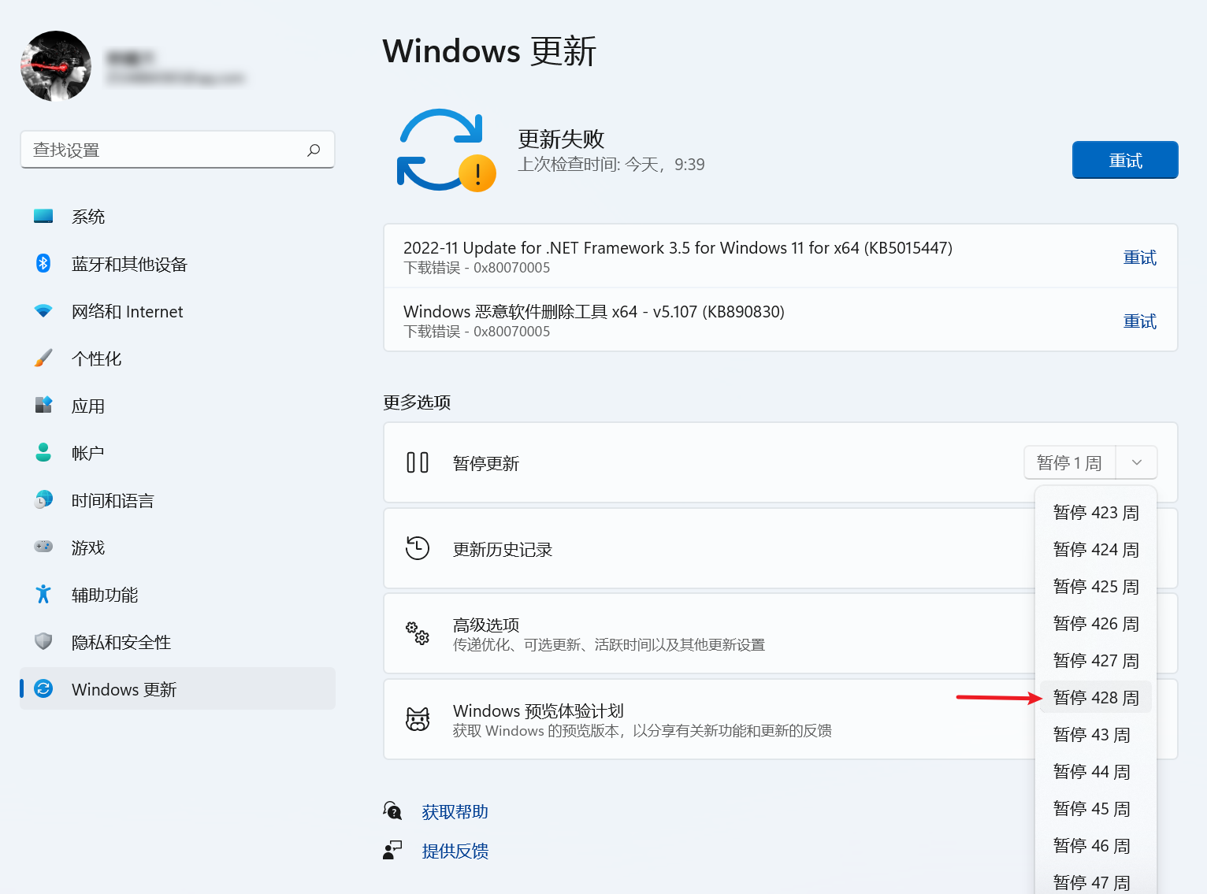
Task: Click the 游戏 gamepad icon in sidebar
Action: [x=43, y=547]
